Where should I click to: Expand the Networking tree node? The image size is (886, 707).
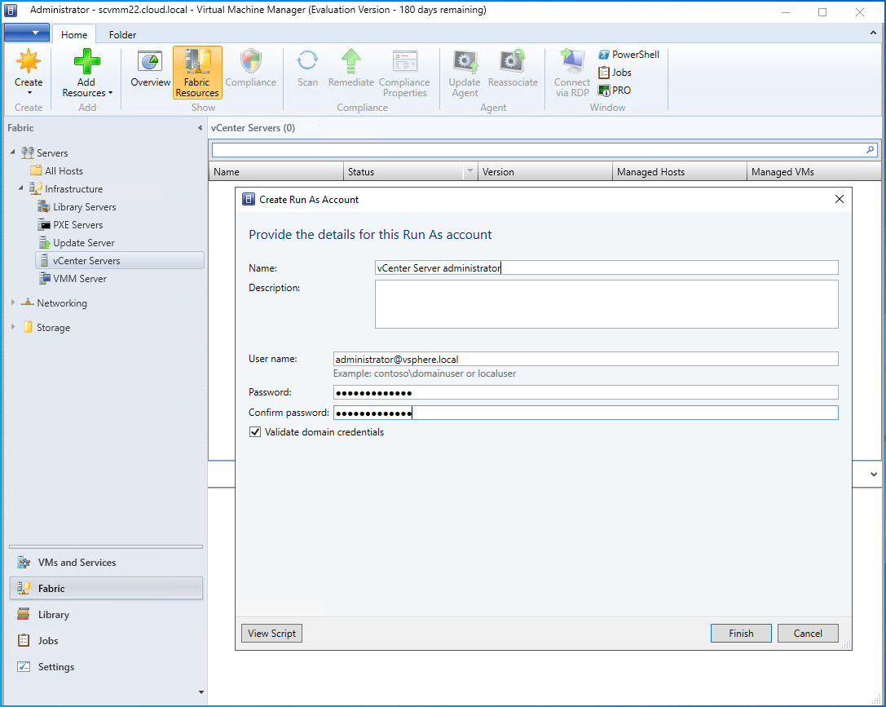pyautogui.click(x=13, y=303)
